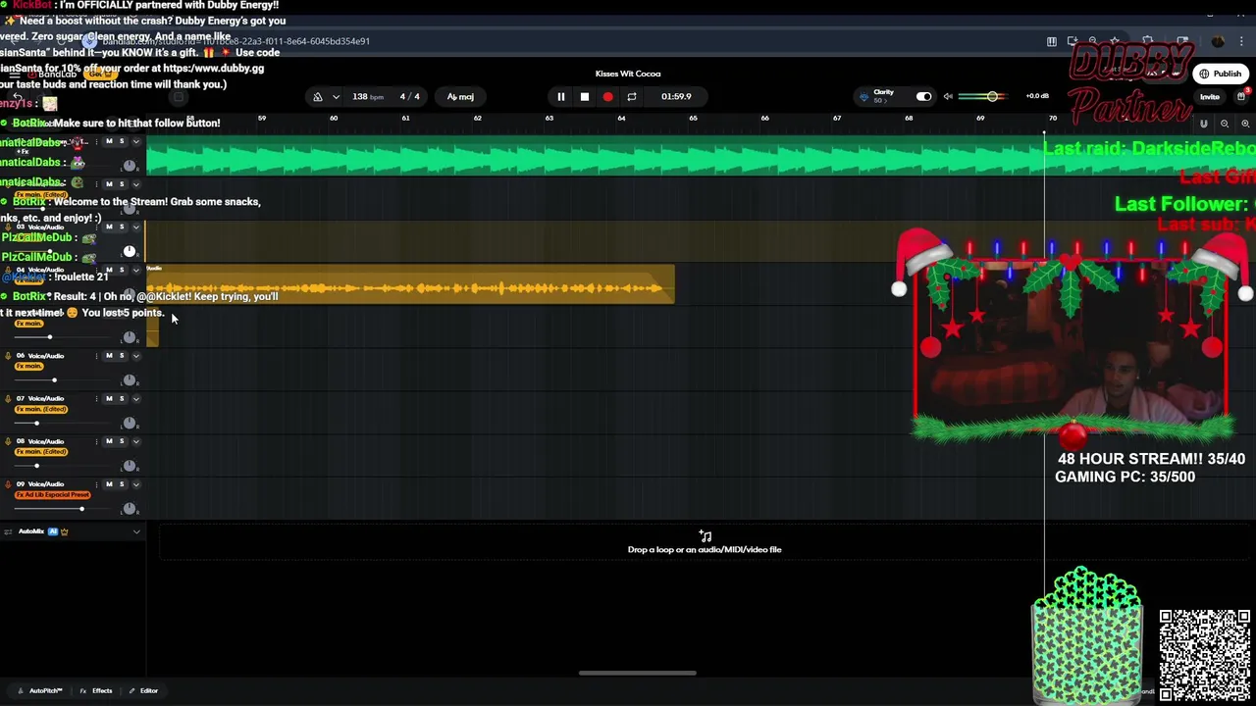Expand the AutoMix panel chevron
The height and width of the screenshot is (706, 1256).
[136, 531]
